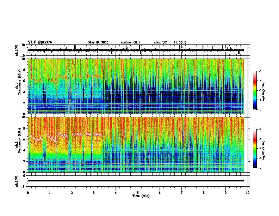Click the ch.2 'Frequency (kHz)' axis label
Screen dimensions: 279x216
19,140
